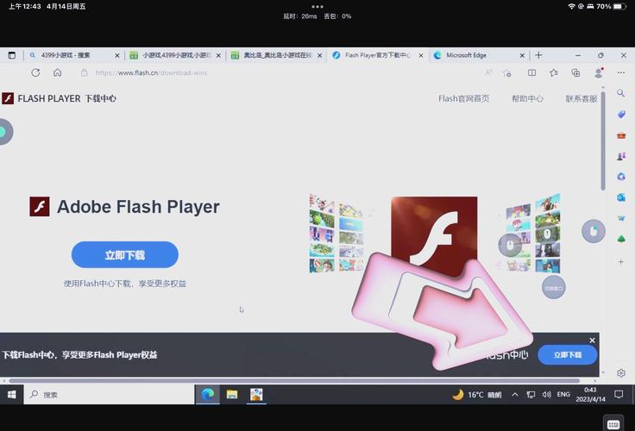Show the on-screen keyboard icon
Image resolution: width=635 pixels, height=431 pixels.
pyautogui.click(x=613, y=424)
